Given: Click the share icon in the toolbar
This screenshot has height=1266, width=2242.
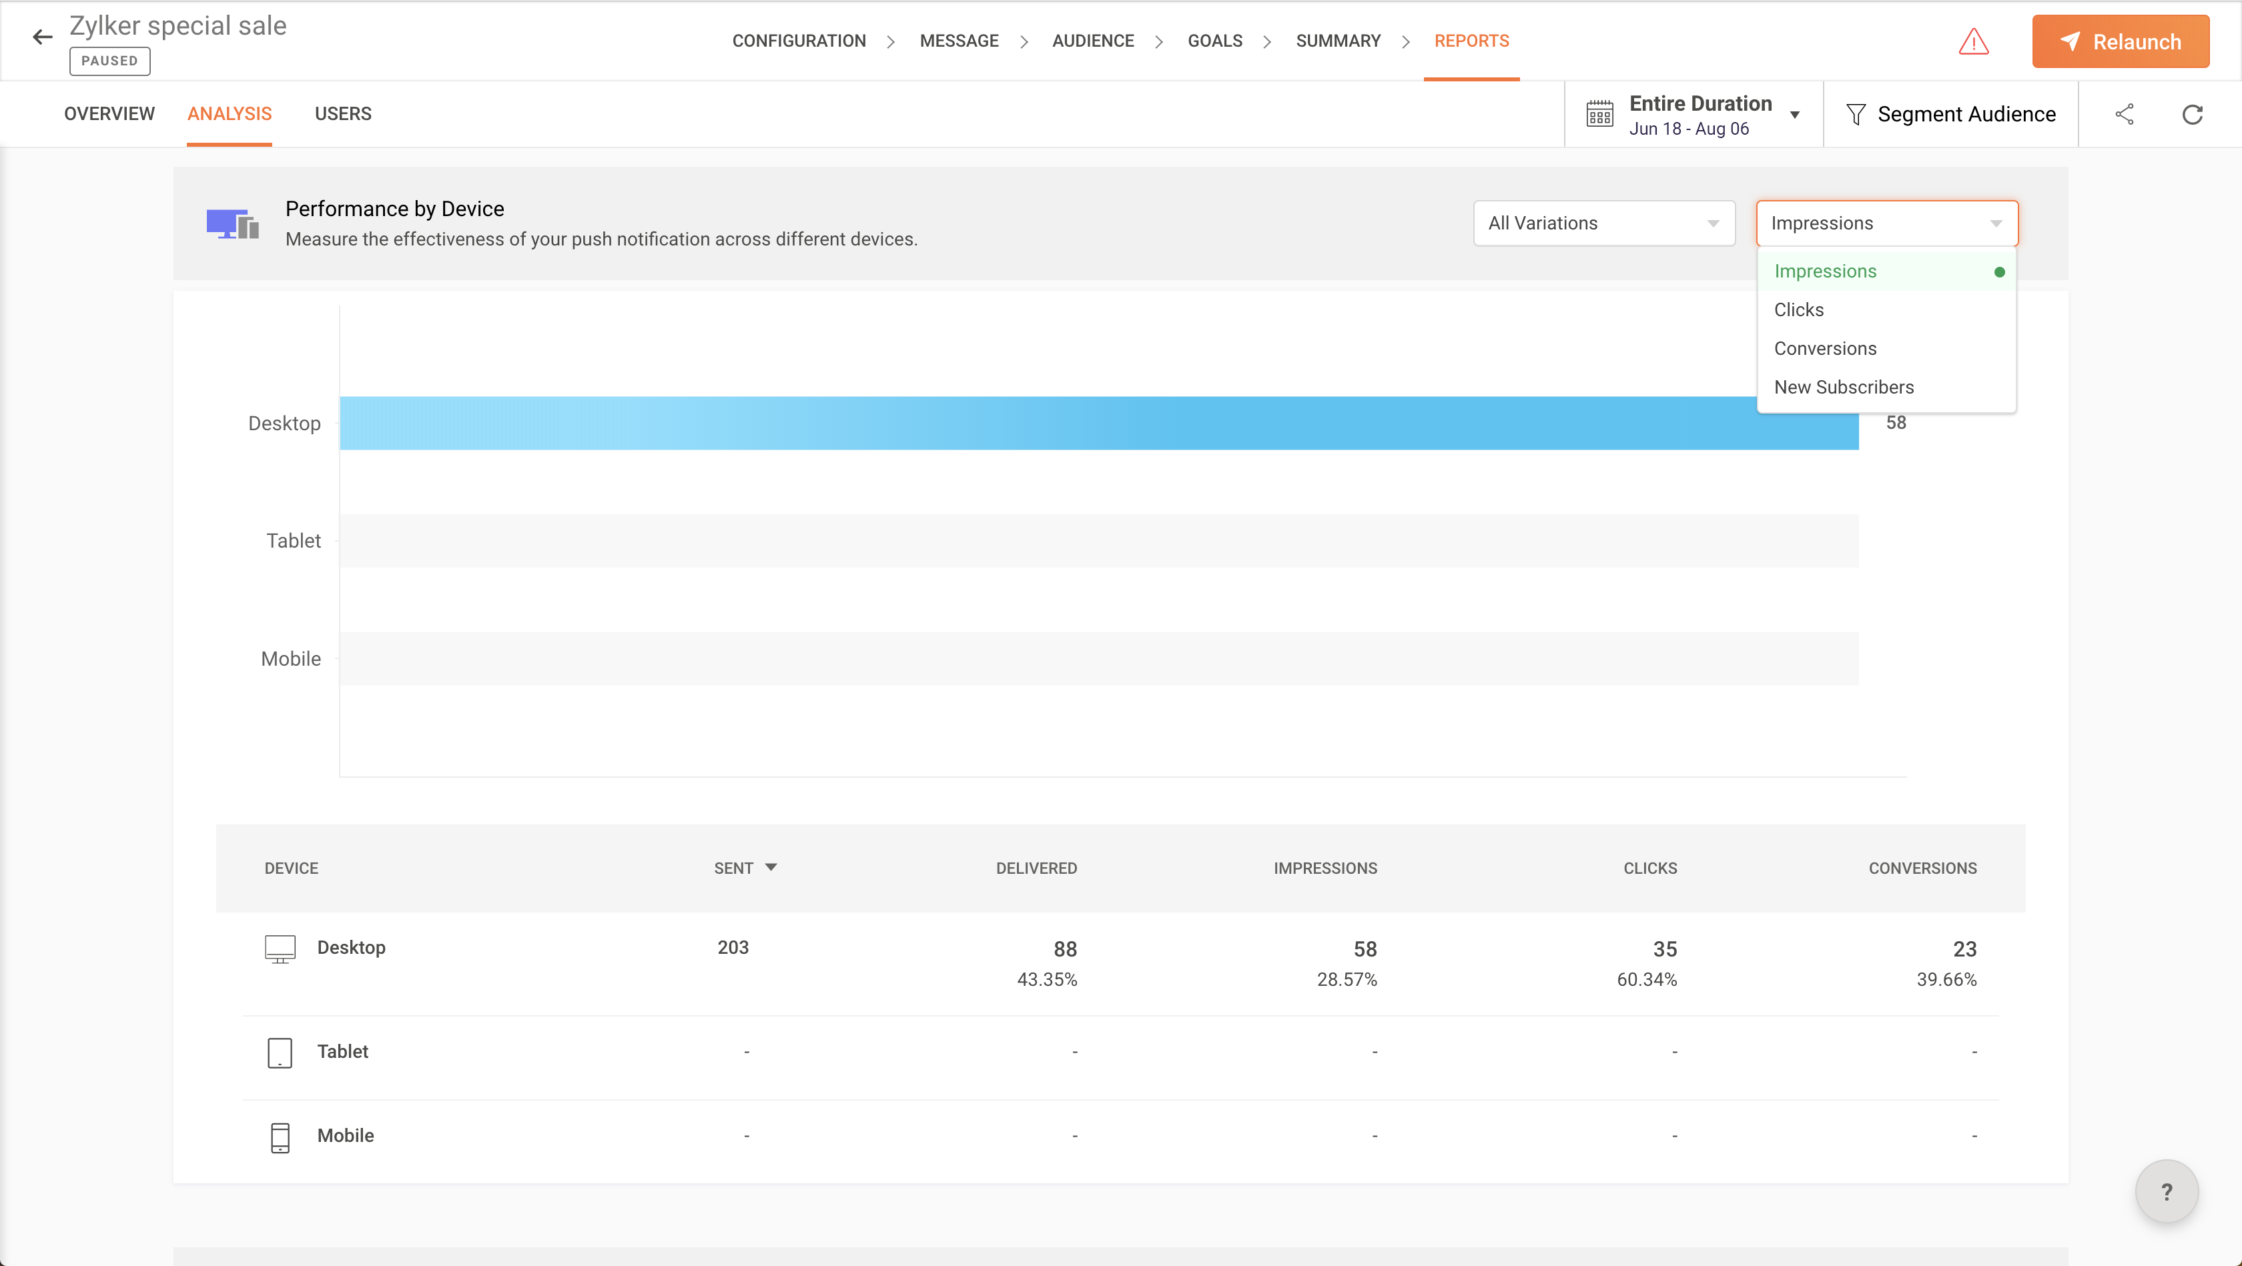Looking at the screenshot, I should pos(2125,114).
